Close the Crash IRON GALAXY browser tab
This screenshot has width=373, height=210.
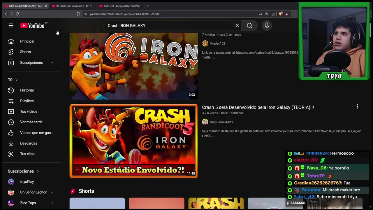pos(46,6)
